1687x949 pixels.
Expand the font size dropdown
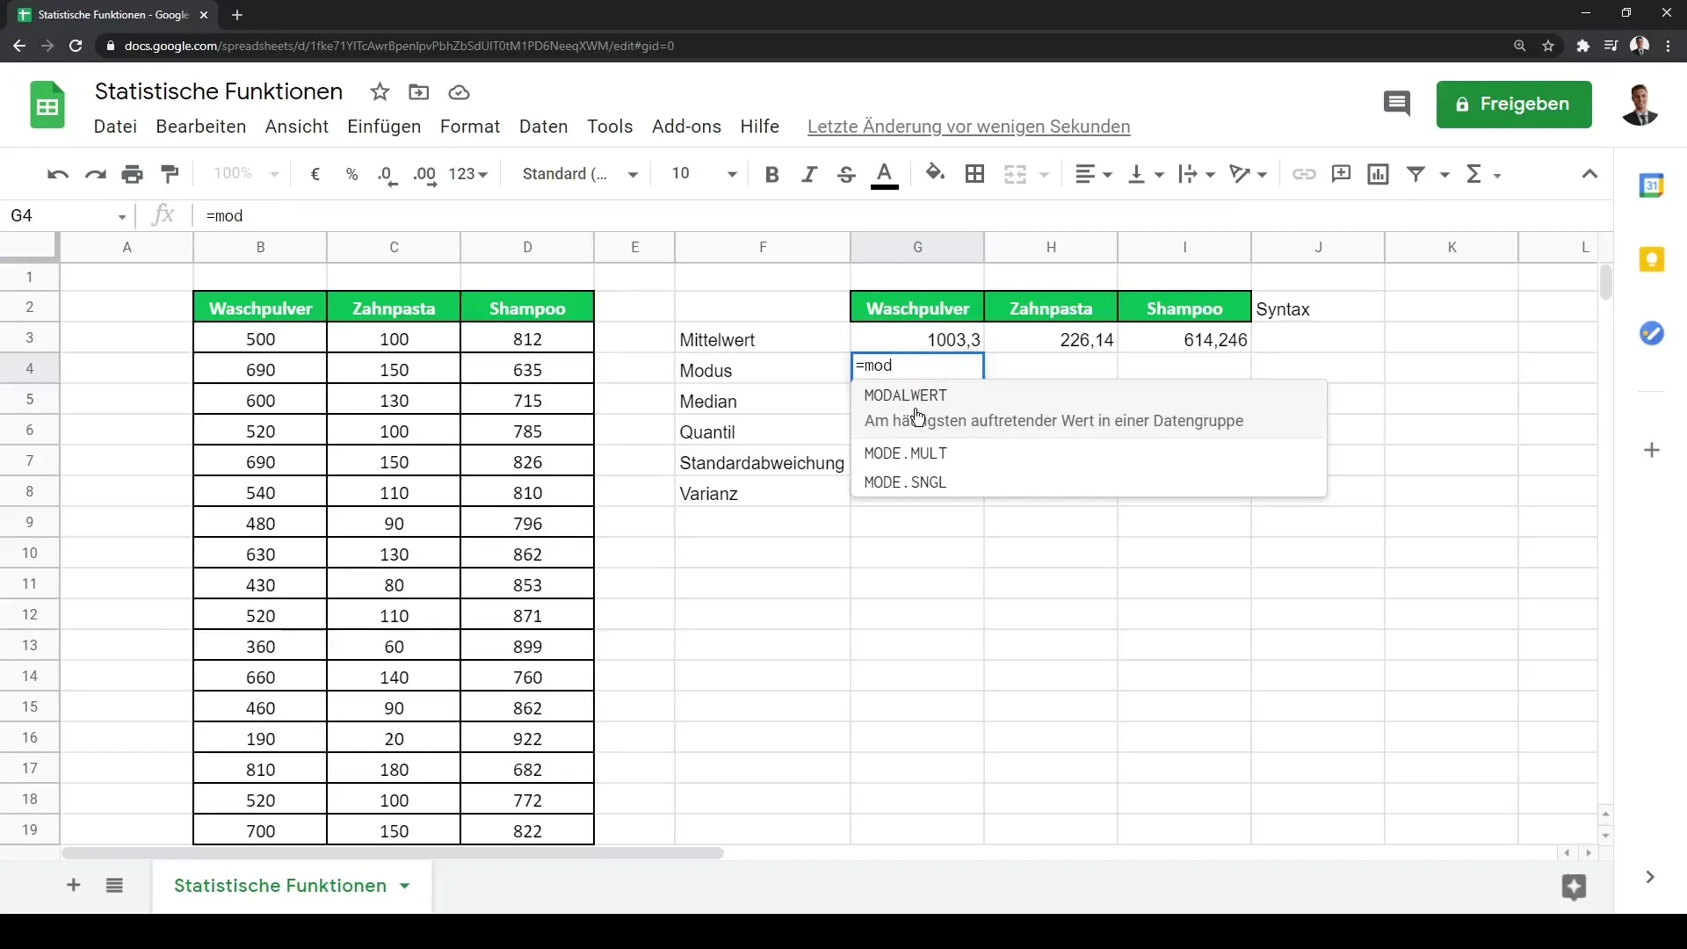click(732, 174)
